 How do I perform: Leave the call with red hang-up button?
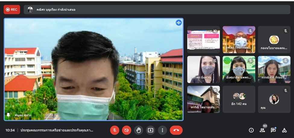tap(176, 130)
